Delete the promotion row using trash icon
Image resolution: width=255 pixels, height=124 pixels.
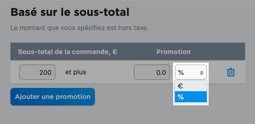point(231,72)
